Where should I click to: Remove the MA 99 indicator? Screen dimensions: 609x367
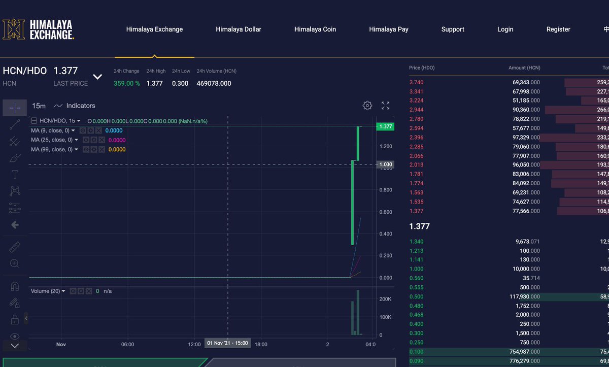[x=101, y=150]
